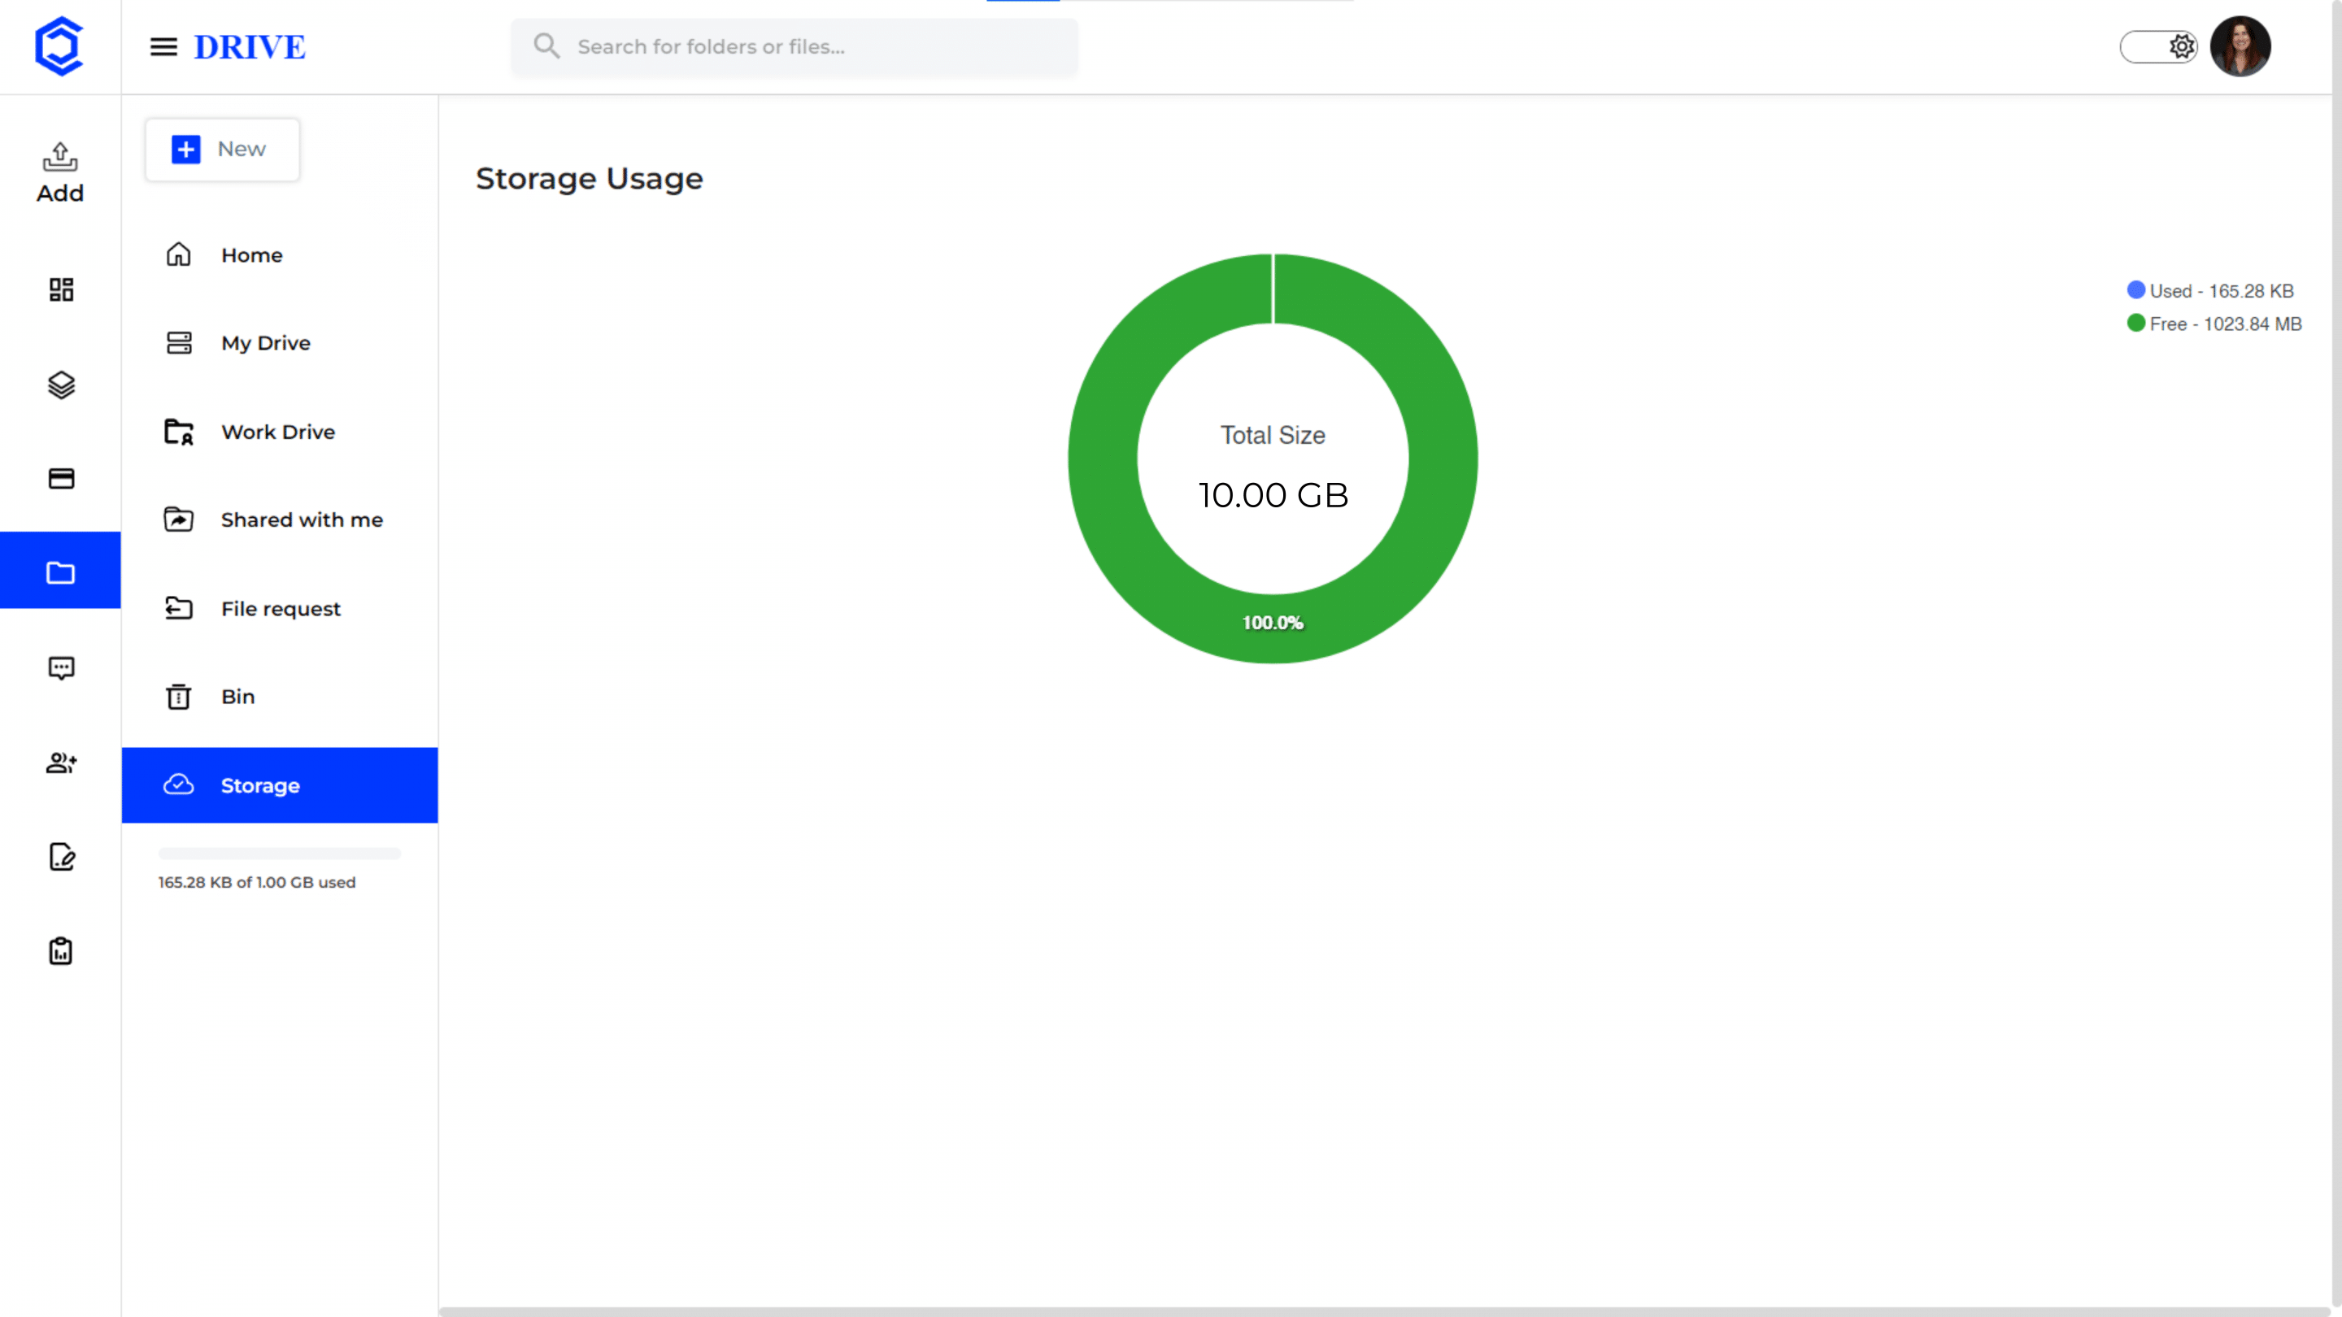Image resolution: width=2342 pixels, height=1317 pixels.
Task: Open the hamburger menu beside DRIVE
Action: pyautogui.click(x=163, y=47)
